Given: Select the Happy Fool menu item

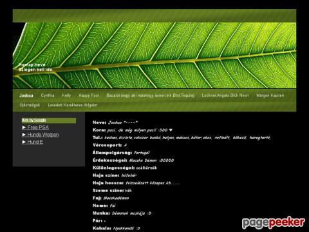Looking at the screenshot, I should coord(89,95).
